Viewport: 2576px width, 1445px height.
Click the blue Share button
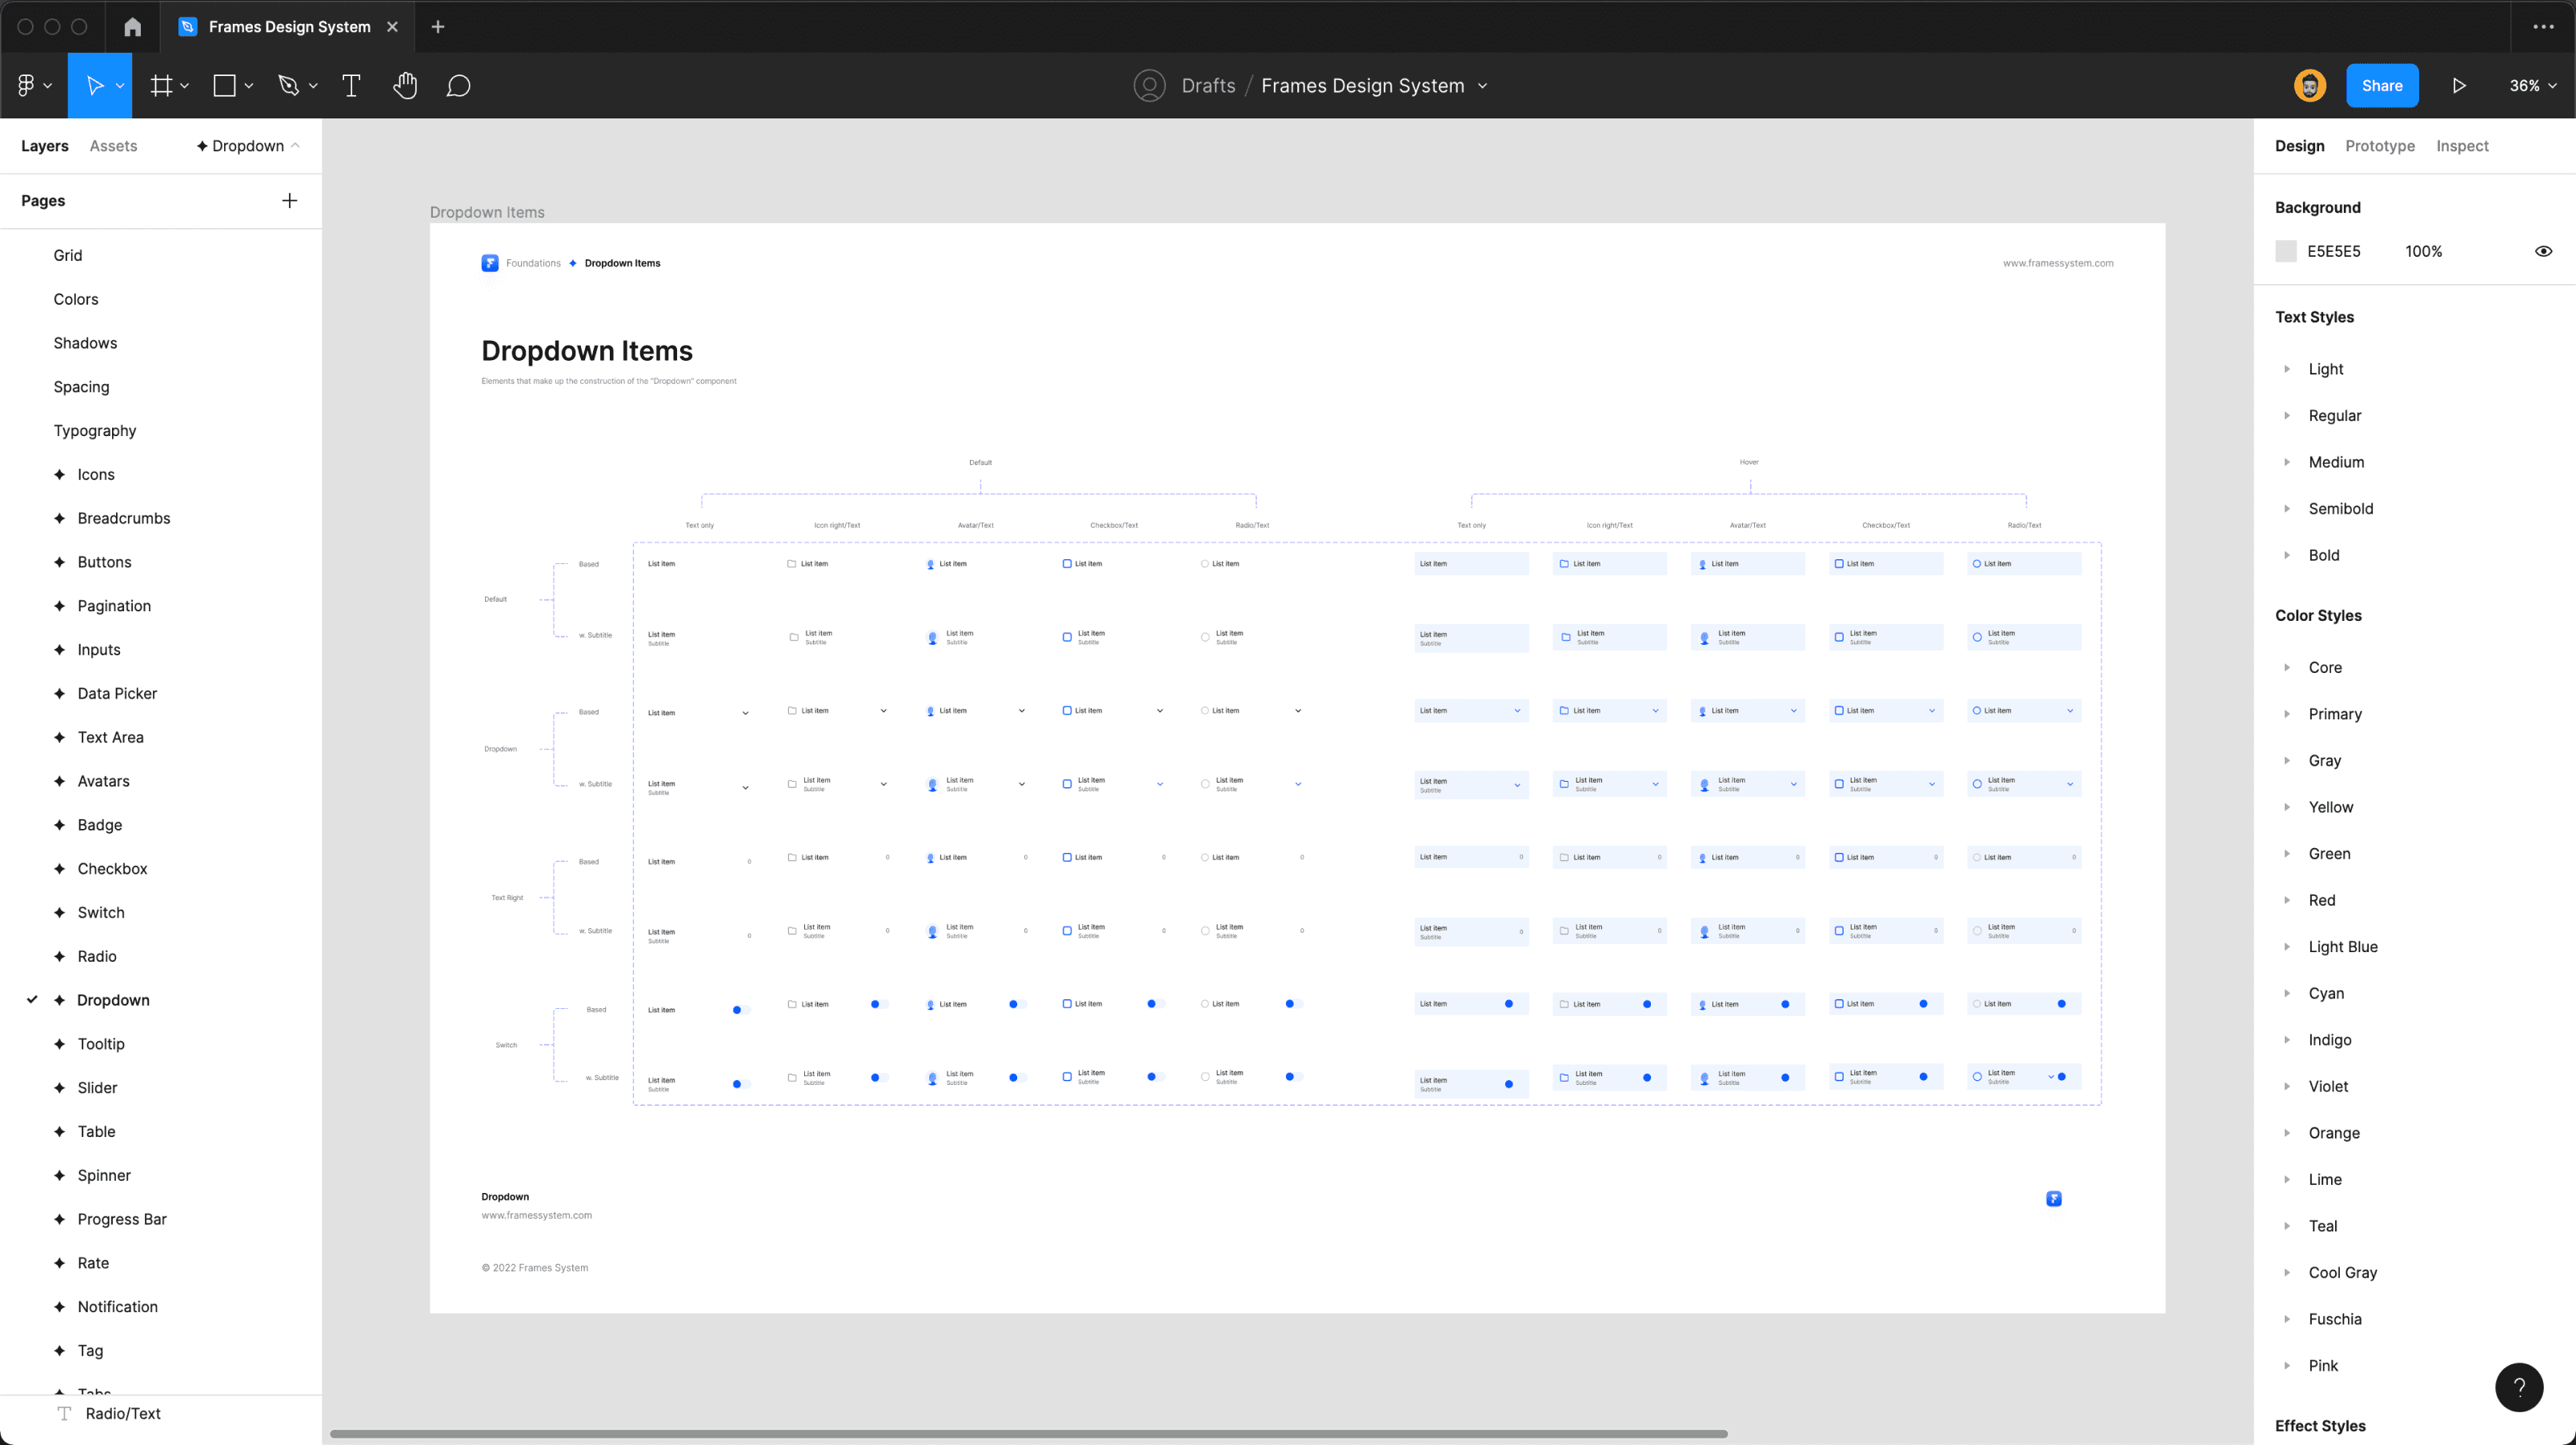[x=2381, y=86]
